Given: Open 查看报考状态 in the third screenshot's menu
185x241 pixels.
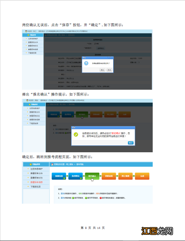Looking at the screenshot, I should (x=36, y=178).
